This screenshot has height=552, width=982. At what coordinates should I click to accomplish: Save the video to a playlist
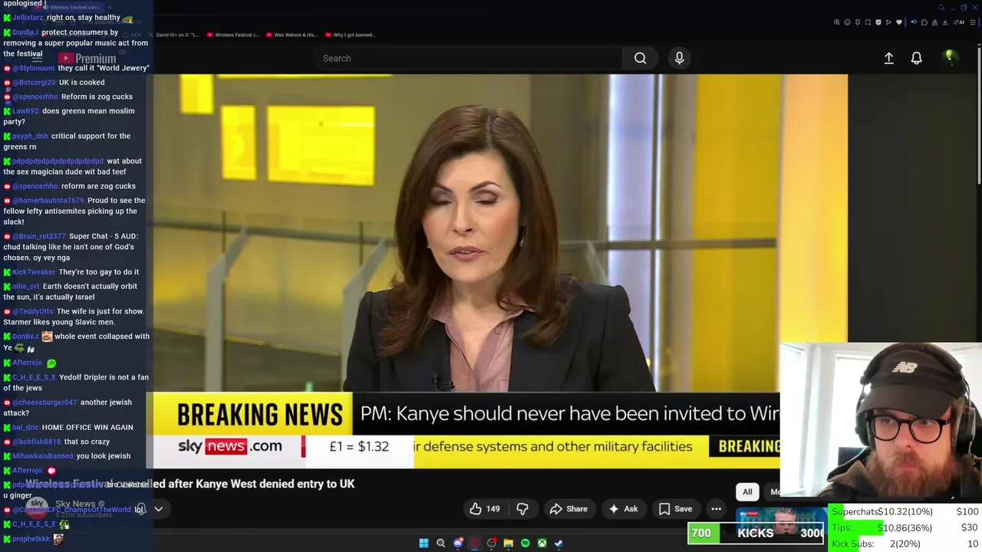[675, 509]
